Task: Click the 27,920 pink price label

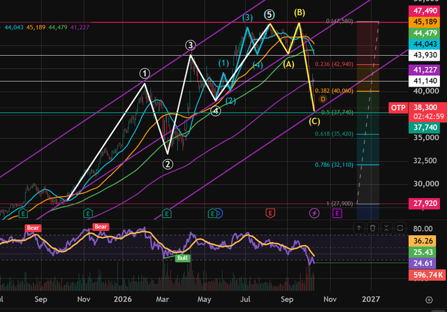Action: pyautogui.click(x=425, y=203)
